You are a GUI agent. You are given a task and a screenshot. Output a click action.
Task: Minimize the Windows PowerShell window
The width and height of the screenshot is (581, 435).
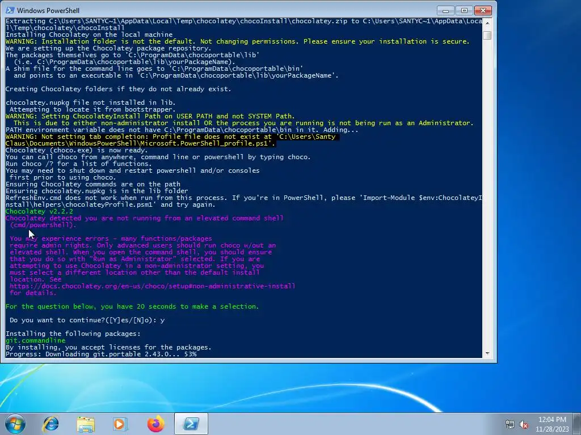[x=445, y=10]
